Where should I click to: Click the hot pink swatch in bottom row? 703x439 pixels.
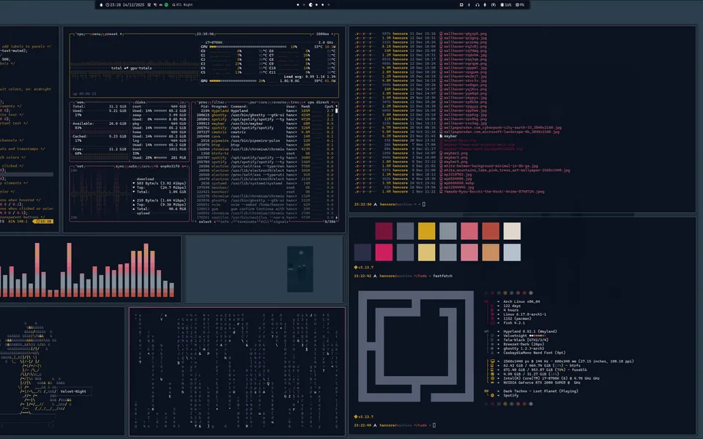(x=384, y=252)
